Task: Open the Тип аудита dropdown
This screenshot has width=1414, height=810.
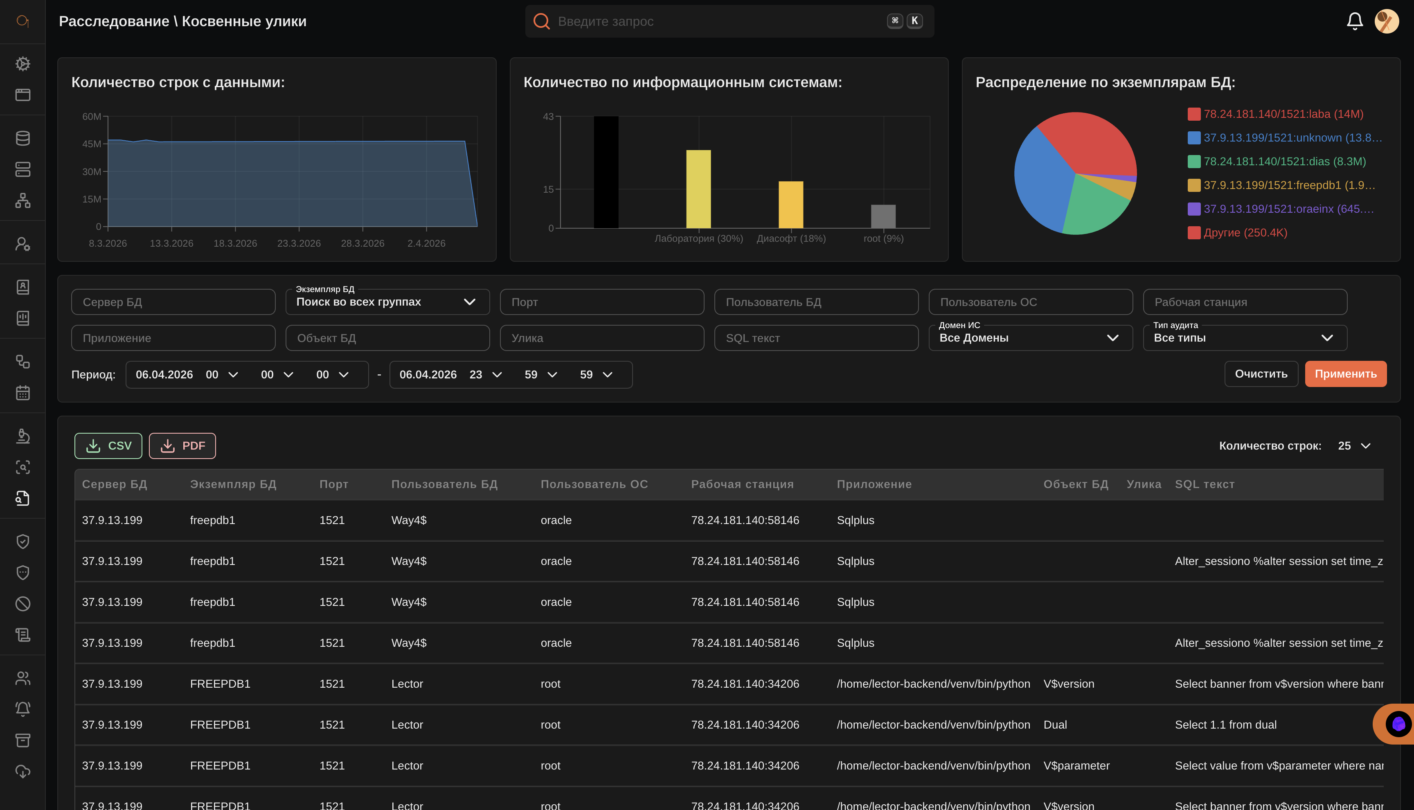Action: click(x=1244, y=338)
